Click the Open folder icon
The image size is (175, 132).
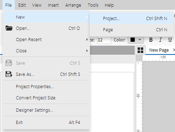tap(9, 28)
